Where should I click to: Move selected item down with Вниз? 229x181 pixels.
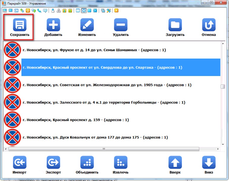pyautogui.click(x=208, y=162)
